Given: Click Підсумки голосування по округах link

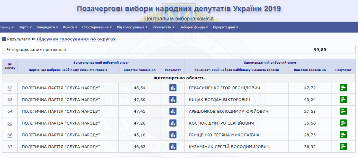Looking at the screenshot, I should (76, 39).
